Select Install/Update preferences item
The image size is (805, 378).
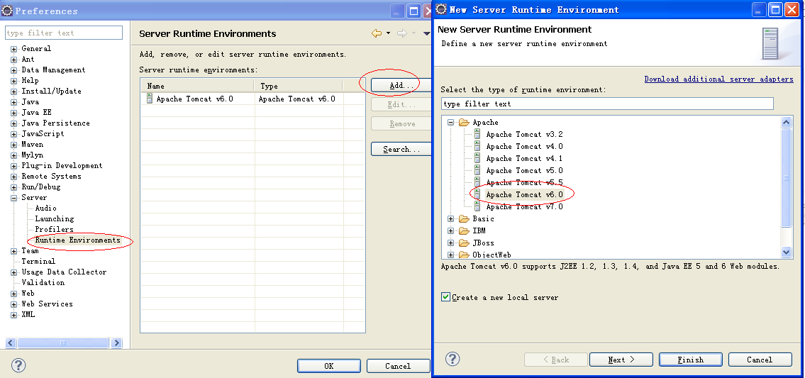(51, 91)
